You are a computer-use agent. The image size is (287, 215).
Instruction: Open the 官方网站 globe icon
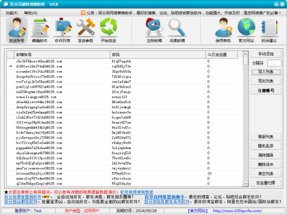click(246, 30)
